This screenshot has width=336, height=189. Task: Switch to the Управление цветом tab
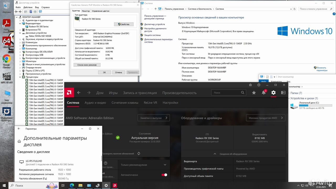(101, 11)
